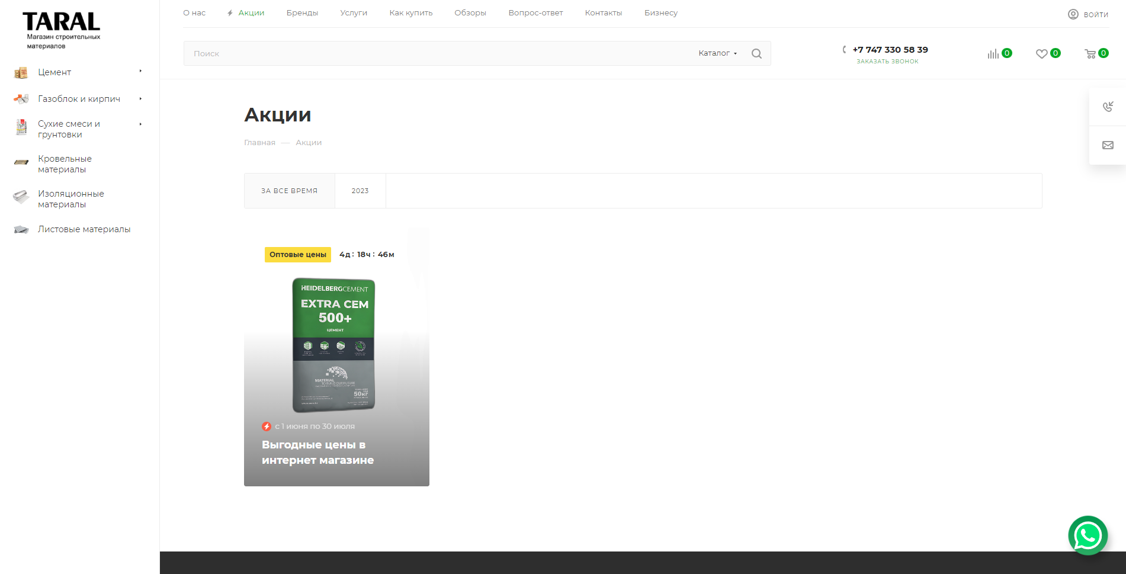The width and height of the screenshot is (1126, 574).
Task: Click the sheet materials icon
Action: pos(21,229)
